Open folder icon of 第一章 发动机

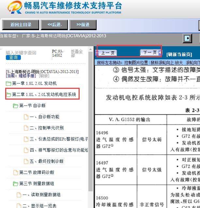[8, 84]
